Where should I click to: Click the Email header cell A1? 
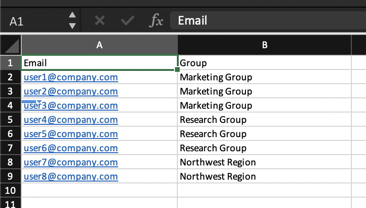point(99,62)
